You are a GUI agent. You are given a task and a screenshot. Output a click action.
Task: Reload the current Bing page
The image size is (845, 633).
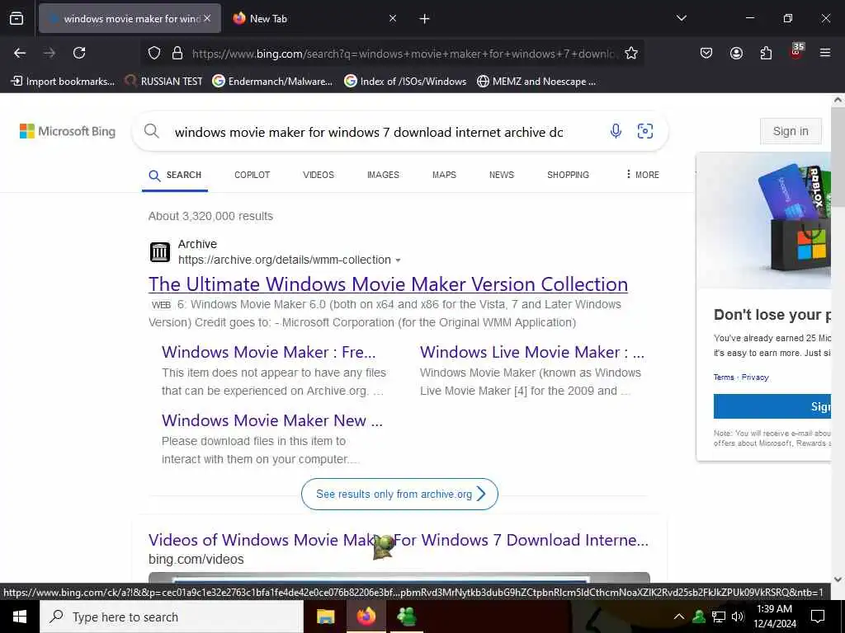pos(79,53)
